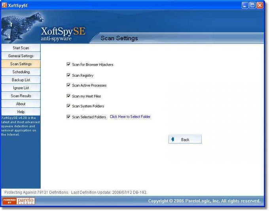Click the 'Scan Settings' page heading
The width and height of the screenshot is (269, 211).
[x=119, y=38]
